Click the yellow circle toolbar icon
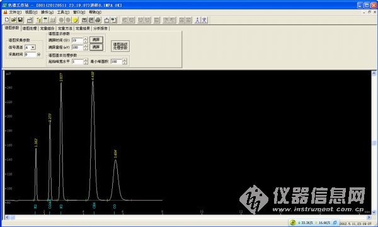Image resolution: width=378 pixels, height=227 pixels. (x=75, y=20)
